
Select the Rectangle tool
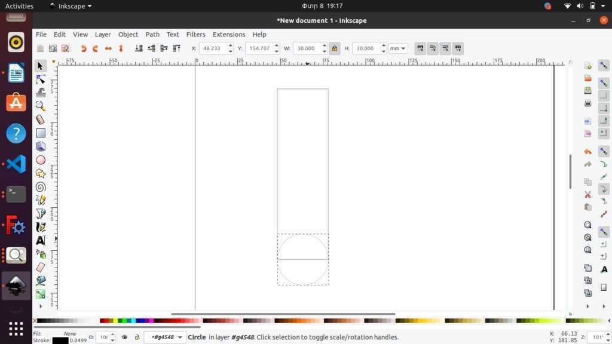click(40, 133)
